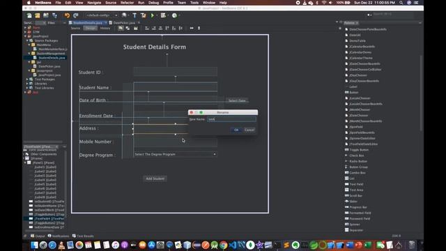Click the horizontal resizability arrow icon
Screen dimensions: 446x251
(192, 28)
